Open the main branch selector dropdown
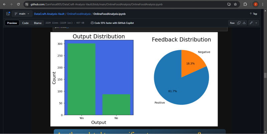This screenshot has height=134, width=267. (x=22, y=14)
